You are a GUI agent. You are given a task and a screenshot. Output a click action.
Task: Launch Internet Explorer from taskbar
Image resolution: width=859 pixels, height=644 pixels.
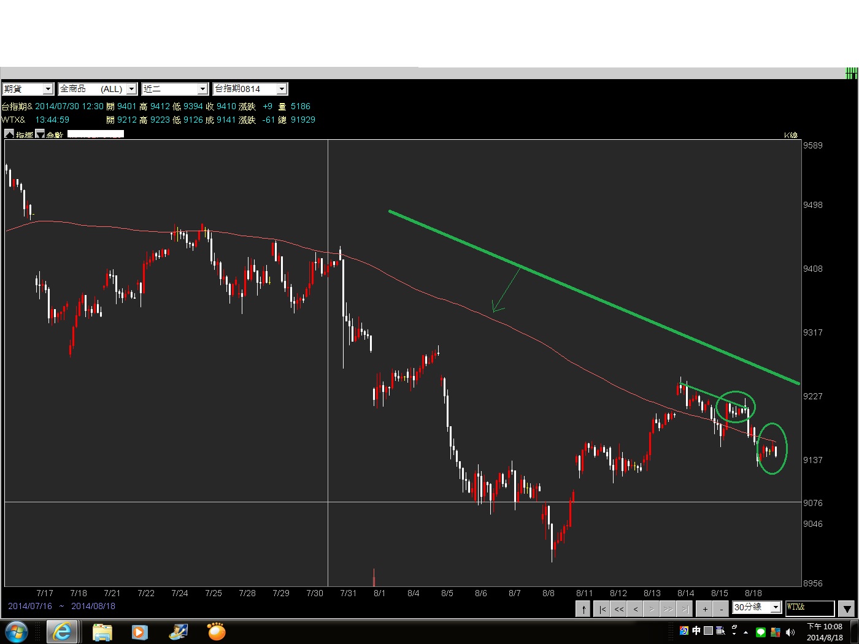pos(62,632)
